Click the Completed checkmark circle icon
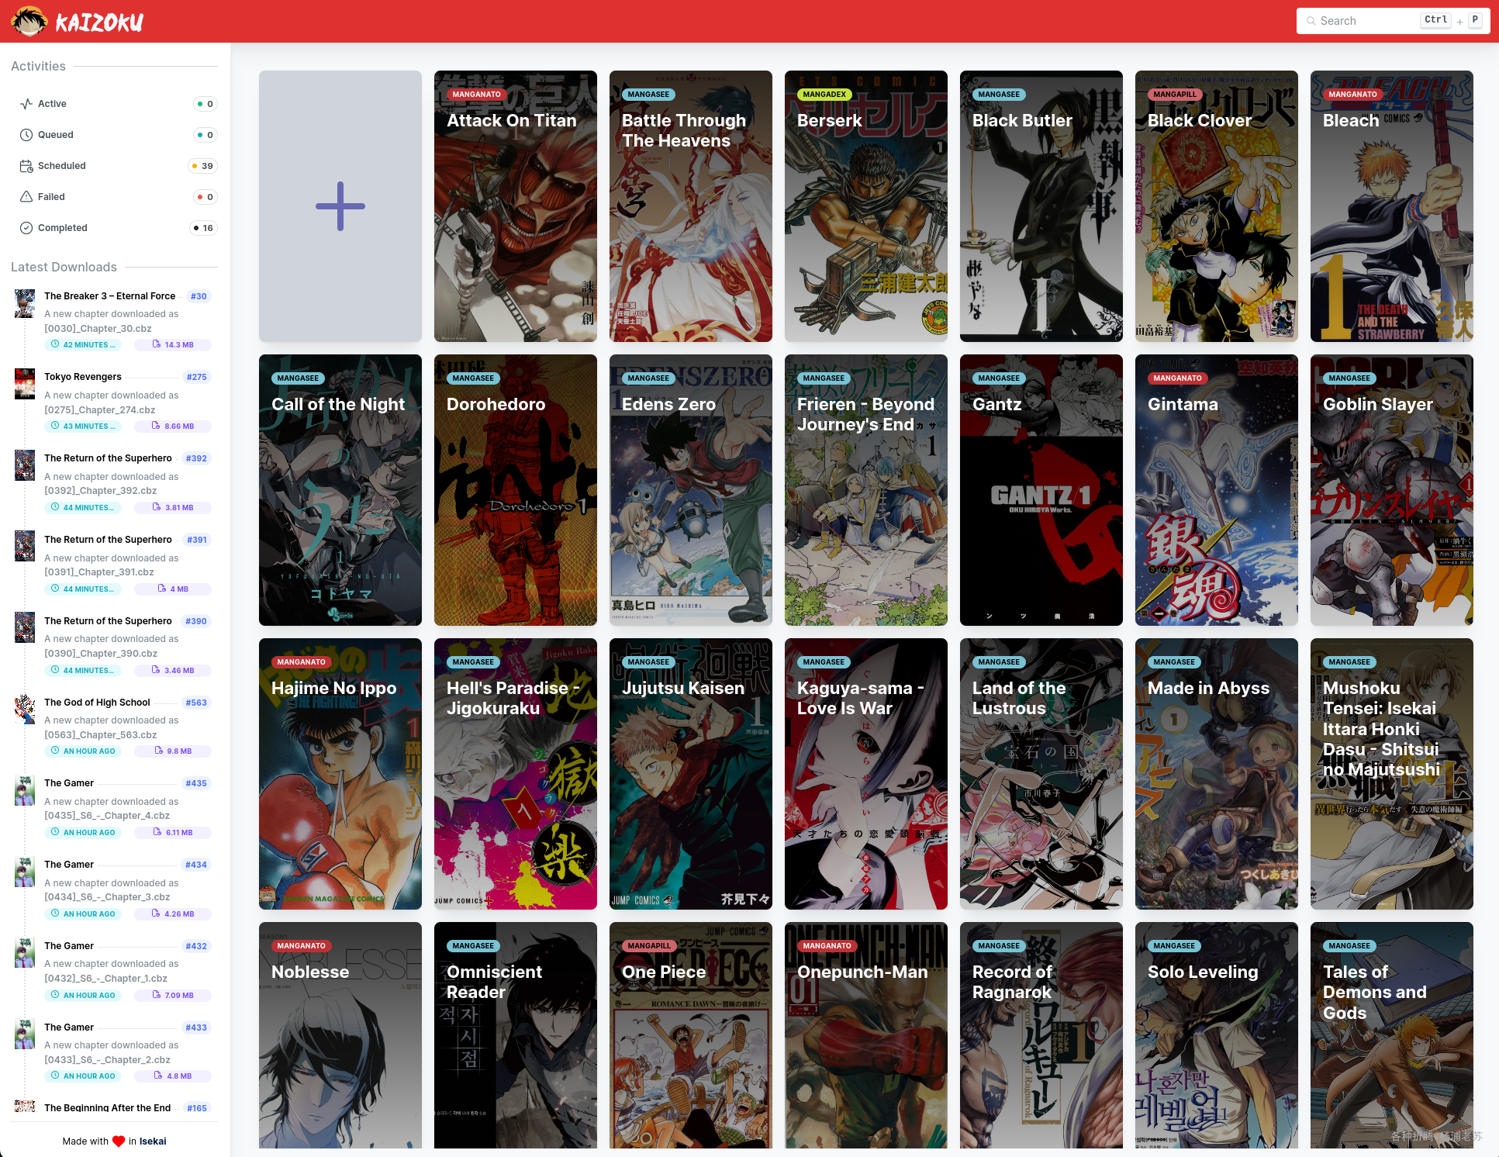The image size is (1499, 1157). (26, 228)
